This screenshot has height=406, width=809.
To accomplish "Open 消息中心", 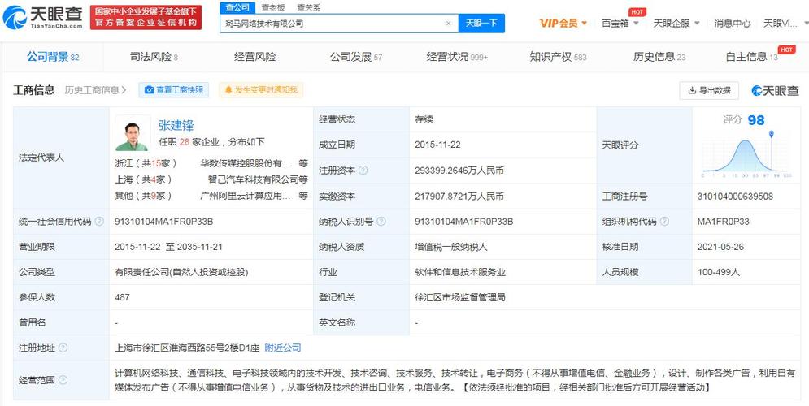I will tap(732, 24).
